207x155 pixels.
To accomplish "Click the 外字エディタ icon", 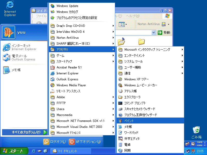I will 120,139.
